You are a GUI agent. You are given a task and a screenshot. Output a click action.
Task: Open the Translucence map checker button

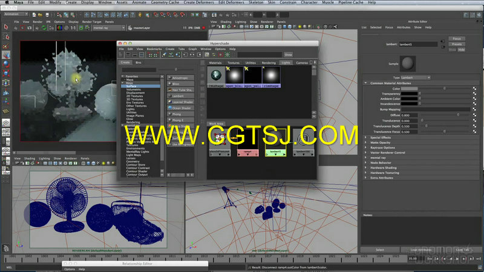click(474, 120)
